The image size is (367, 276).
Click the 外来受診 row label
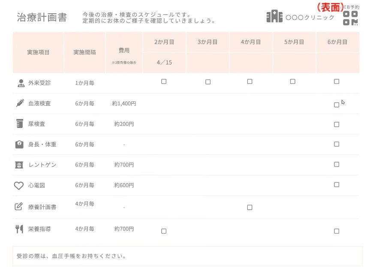[x=39, y=83]
